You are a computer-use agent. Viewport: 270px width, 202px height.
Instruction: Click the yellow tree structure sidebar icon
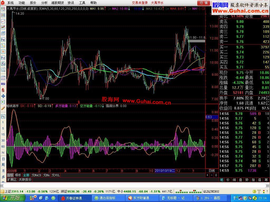coord(3,46)
